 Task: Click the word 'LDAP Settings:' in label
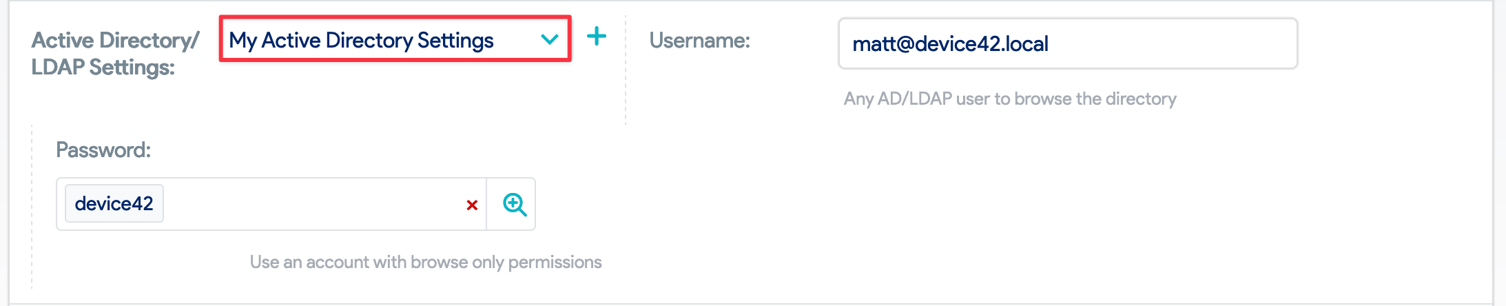point(103,68)
